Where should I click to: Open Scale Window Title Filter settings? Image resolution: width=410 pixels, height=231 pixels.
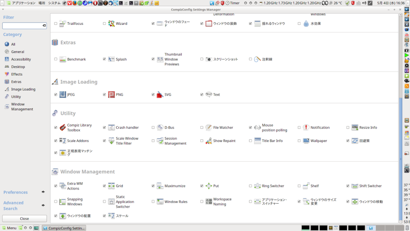point(123,141)
